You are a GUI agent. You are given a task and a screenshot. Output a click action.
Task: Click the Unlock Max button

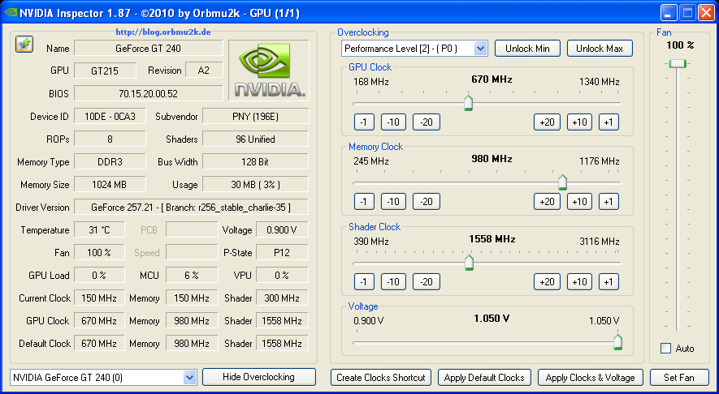point(600,49)
